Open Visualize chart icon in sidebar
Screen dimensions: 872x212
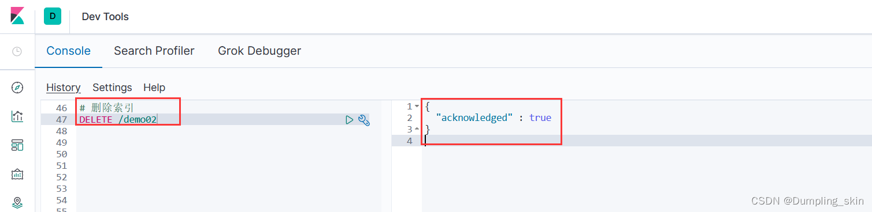click(x=17, y=116)
